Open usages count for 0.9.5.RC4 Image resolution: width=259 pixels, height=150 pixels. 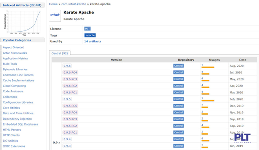point(202,112)
